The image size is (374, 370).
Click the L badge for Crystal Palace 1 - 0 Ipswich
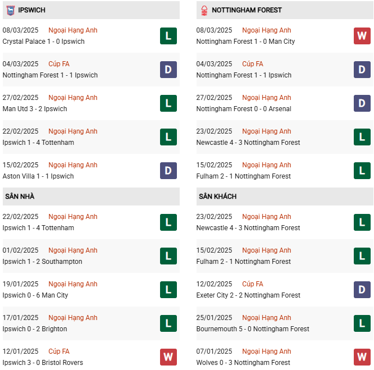coord(168,36)
